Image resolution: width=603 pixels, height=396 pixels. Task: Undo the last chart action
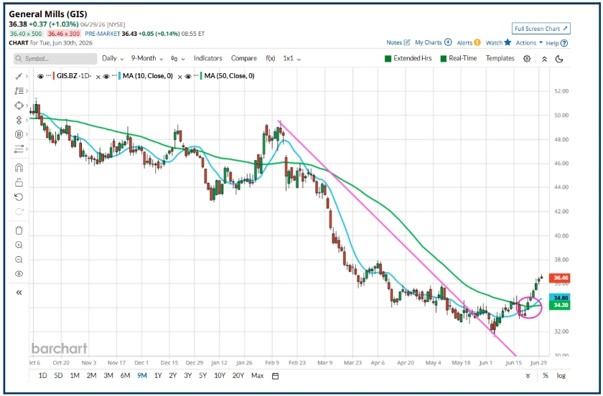click(x=19, y=197)
